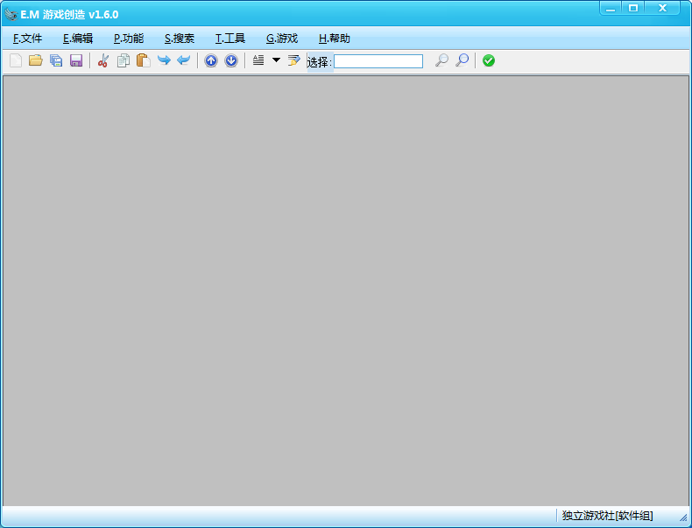Click the new file icon in toolbar
692x528 pixels.
16,60
